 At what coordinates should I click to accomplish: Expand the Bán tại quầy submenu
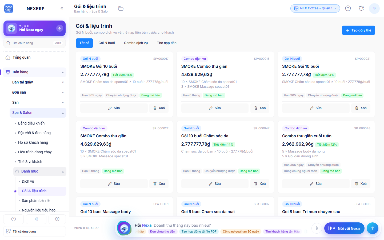(x=38, y=82)
